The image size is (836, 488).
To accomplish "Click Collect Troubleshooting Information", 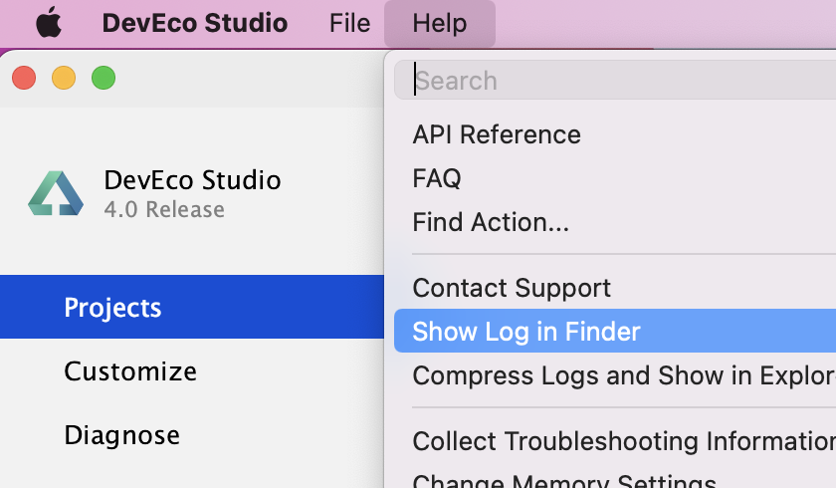I will tap(615, 441).
